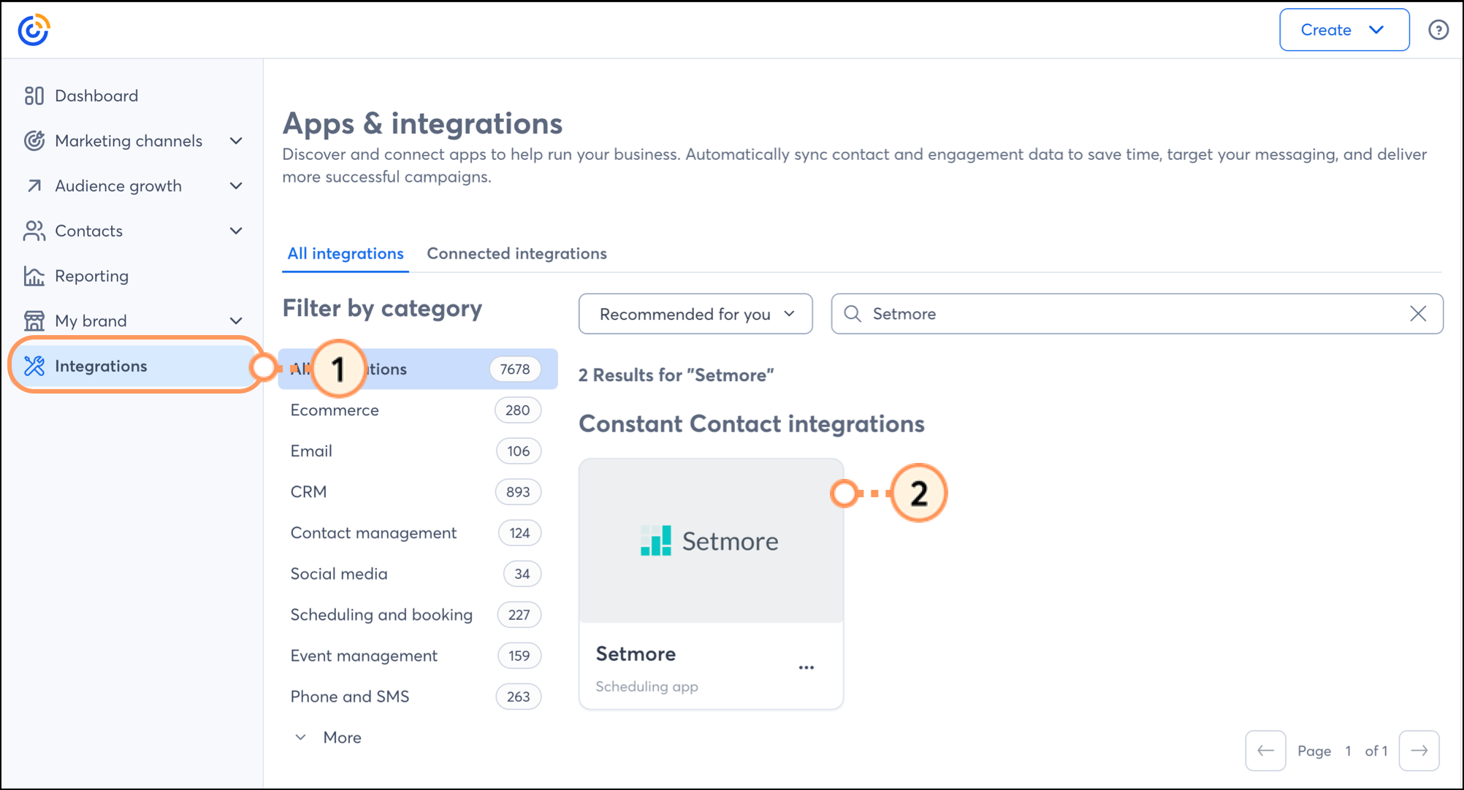Click the 227 Scheduling count badge
This screenshot has width=1464, height=790.
coord(519,615)
